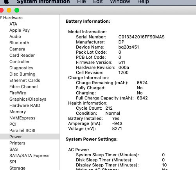
Task: Select PCI in the sidebar
Action: [x=13, y=124]
